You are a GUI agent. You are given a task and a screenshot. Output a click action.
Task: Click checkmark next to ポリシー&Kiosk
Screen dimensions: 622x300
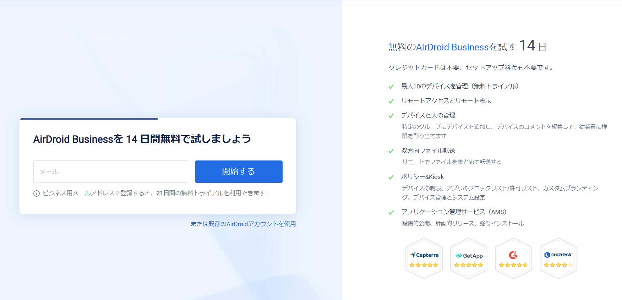pyautogui.click(x=391, y=177)
